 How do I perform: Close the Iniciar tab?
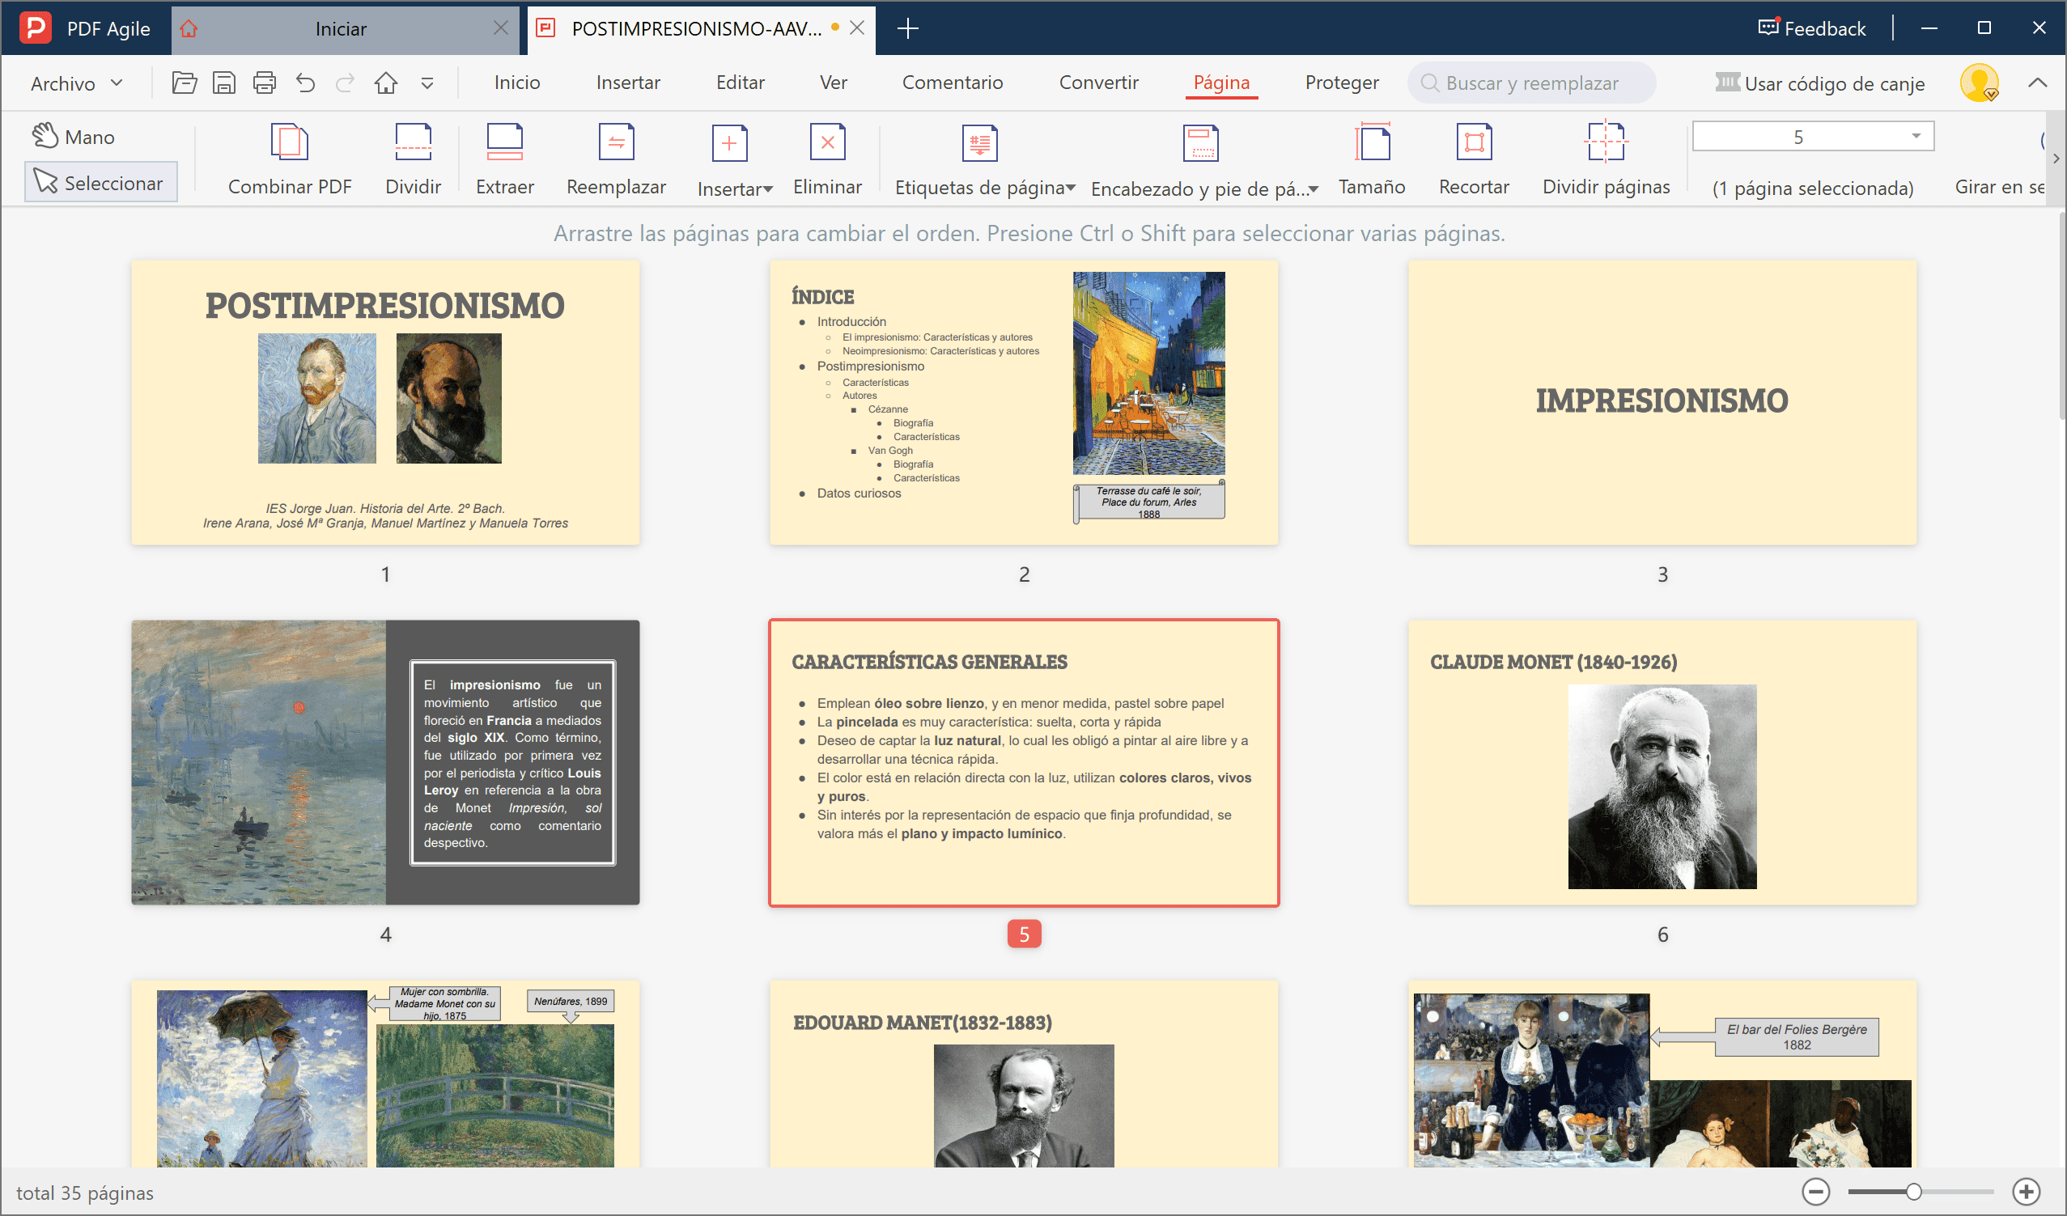click(500, 28)
